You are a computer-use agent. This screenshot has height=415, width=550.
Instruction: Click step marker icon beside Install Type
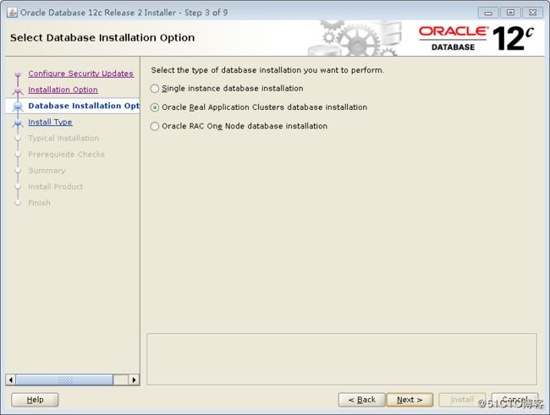(18, 123)
